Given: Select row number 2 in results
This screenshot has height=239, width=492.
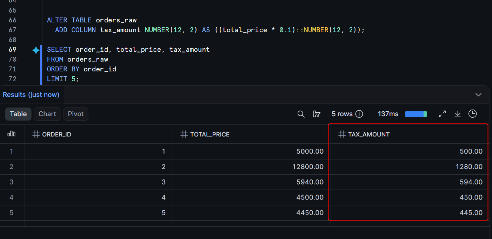Looking at the screenshot, I should [x=12, y=167].
